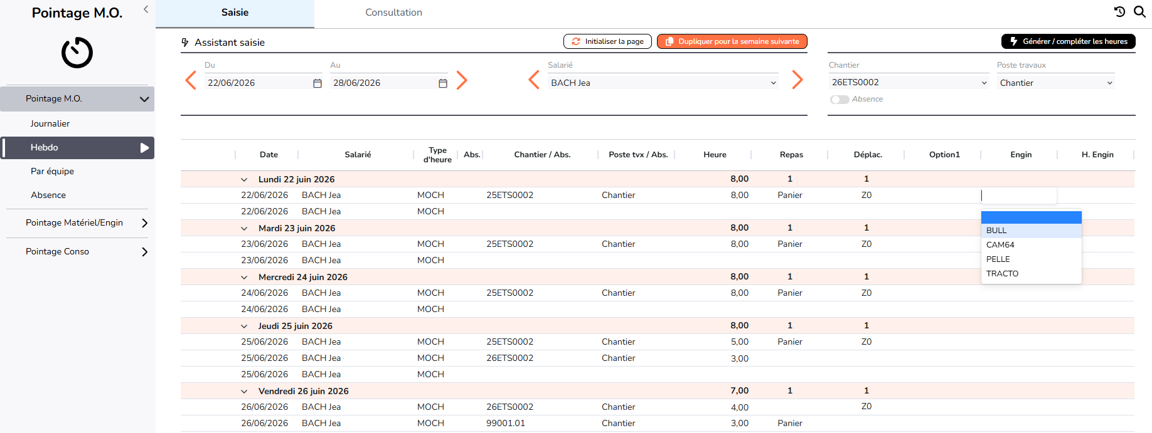Viewport: 1152px width, 433px height.
Task: Click the Déplac. column header
Action: pos(868,155)
